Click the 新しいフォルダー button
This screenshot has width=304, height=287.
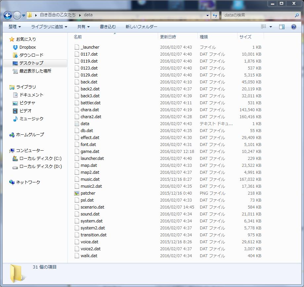pos(141,26)
